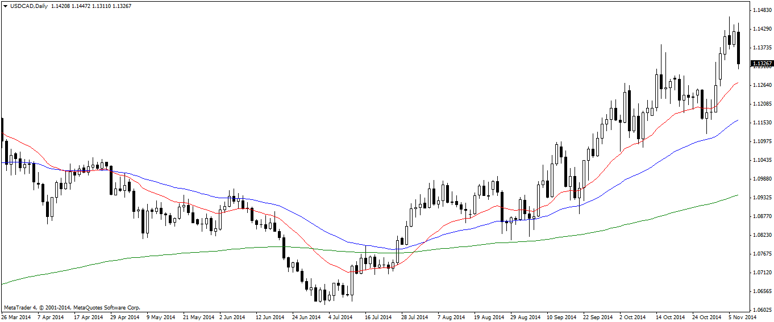774x322 pixels.
Task: Click the 10 Sep 2014 date label
Action: point(562,317)
